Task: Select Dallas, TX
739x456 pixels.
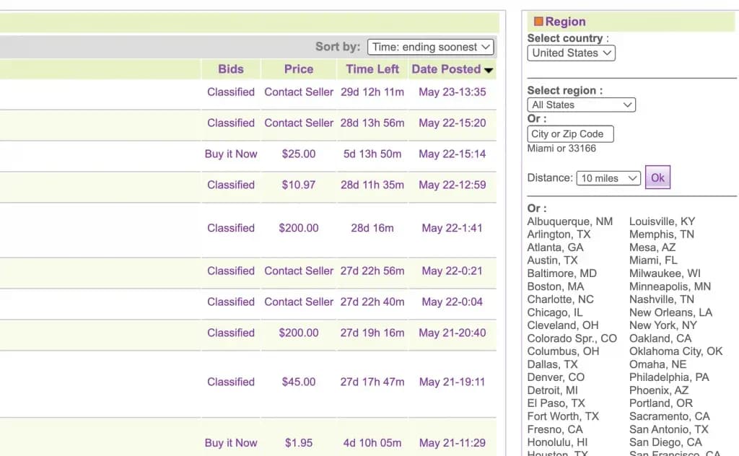Action: pos(552,364)
